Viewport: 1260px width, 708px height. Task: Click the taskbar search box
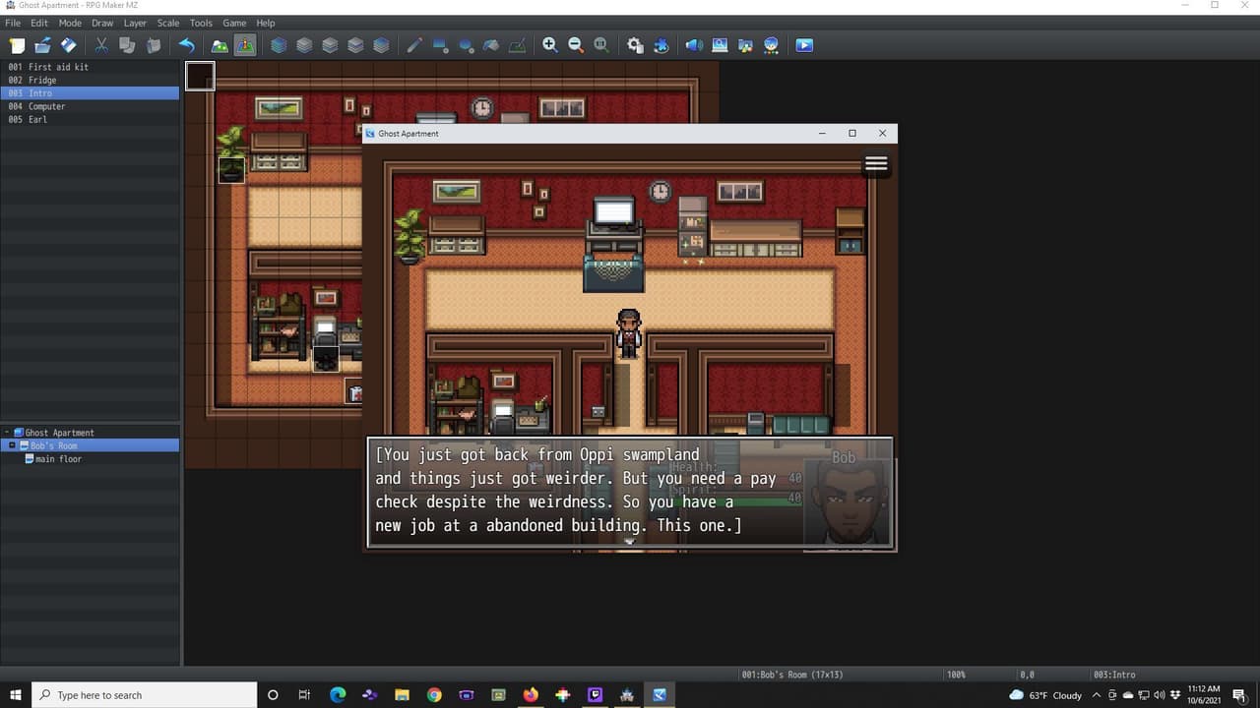145,695
